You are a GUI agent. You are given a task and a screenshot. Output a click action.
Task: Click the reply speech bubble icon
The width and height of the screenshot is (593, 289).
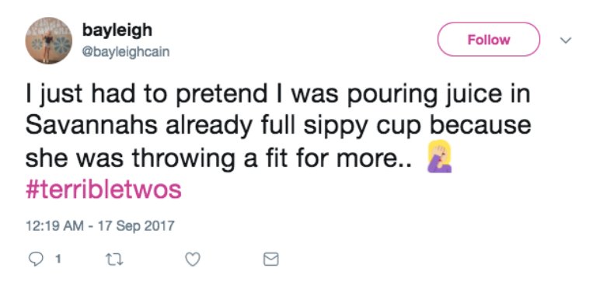tap(36, 259)
